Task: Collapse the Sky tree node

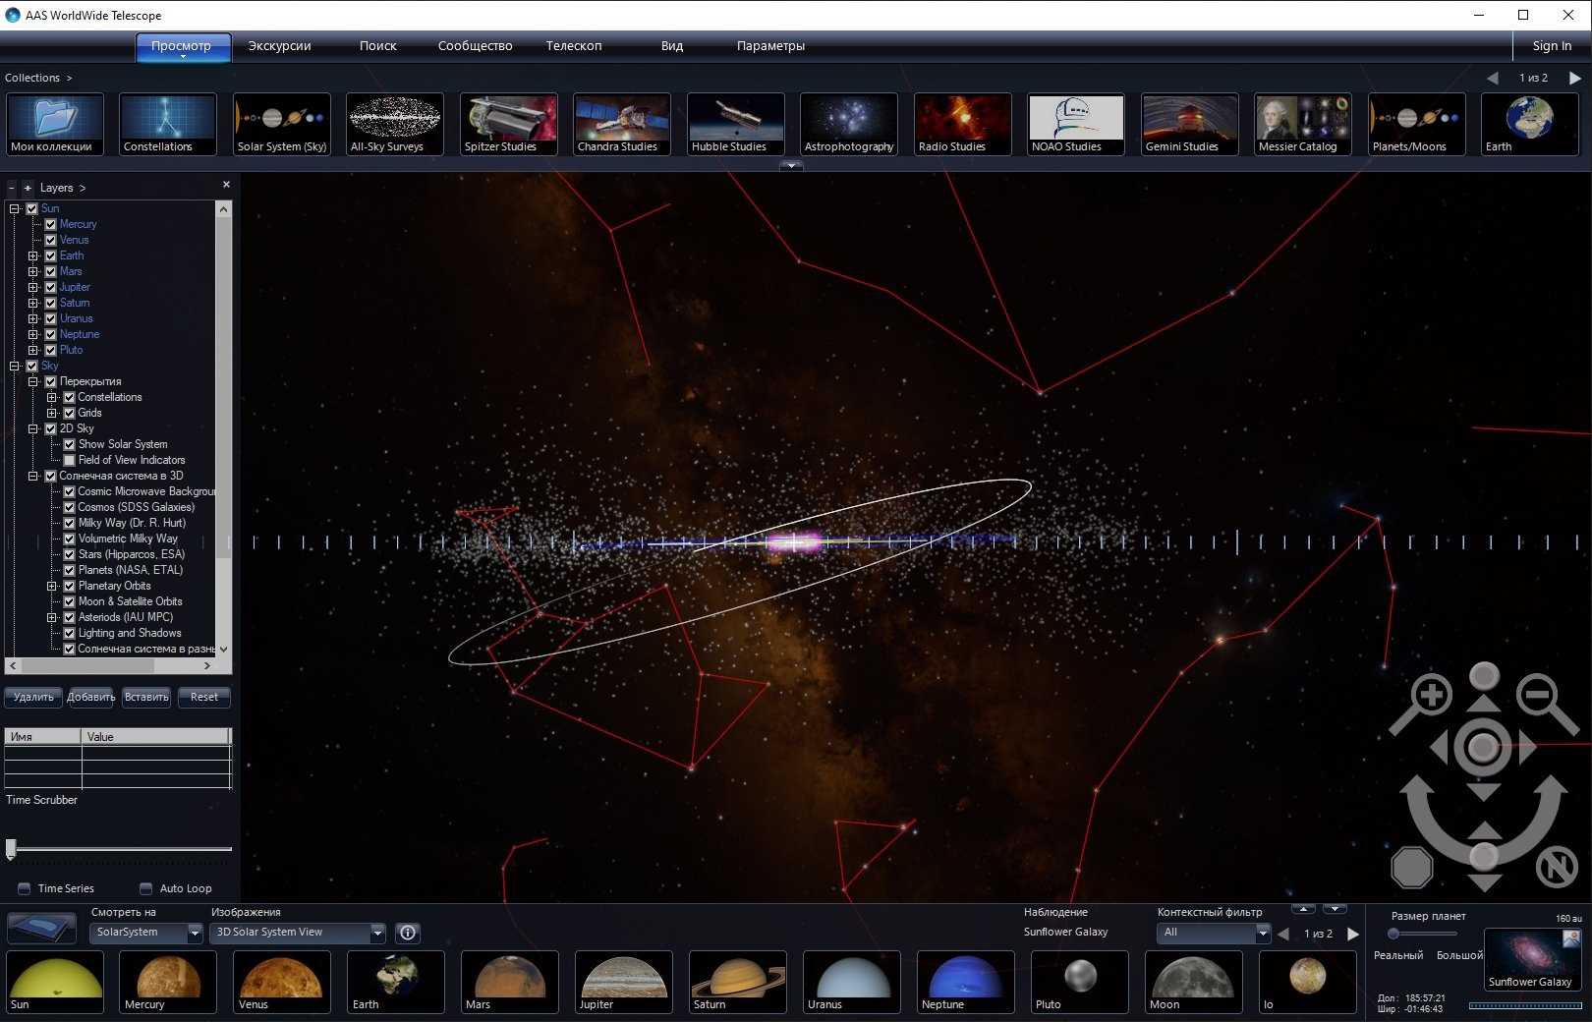Action: (x=14, y=366)
